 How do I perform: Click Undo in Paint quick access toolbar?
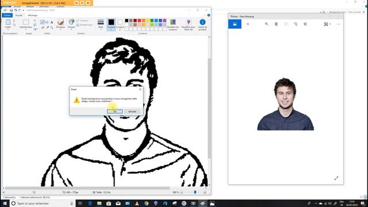pos(16,10)
